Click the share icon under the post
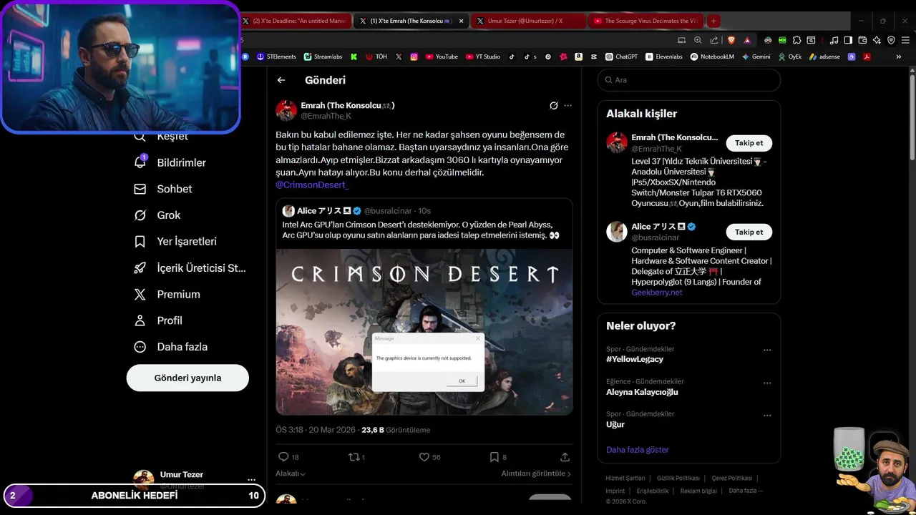This screenshot has width=916, height=515. click(x=565, y=456)
